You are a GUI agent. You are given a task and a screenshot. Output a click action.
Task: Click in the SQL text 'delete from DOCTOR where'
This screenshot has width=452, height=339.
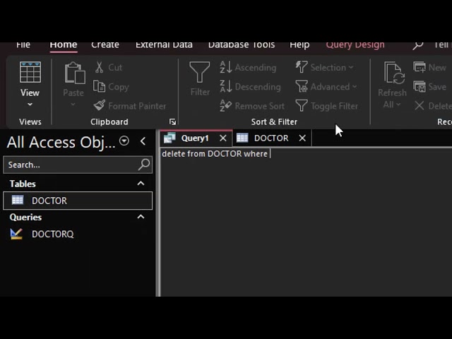(x=215, y=154)
